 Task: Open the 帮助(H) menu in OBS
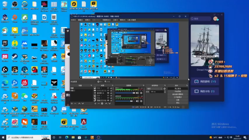(122, 20)
